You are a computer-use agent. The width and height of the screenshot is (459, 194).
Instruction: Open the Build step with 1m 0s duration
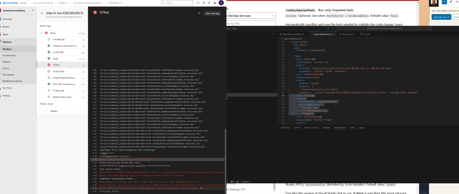pyautogui.click(x=62, y=59)
